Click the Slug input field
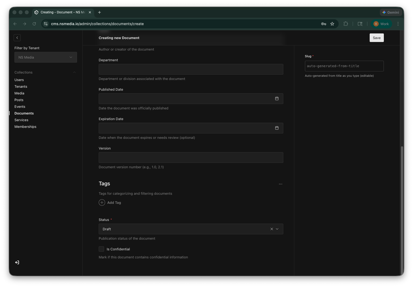This screenshot has height=287, width=413. tap(344, 66)
